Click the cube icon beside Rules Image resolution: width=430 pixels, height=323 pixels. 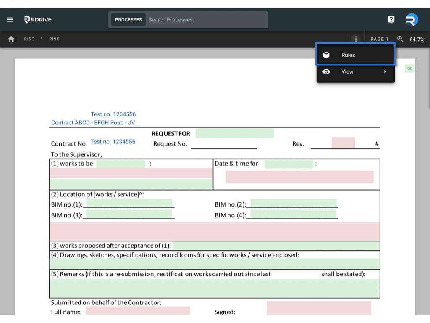pos(327,55)
